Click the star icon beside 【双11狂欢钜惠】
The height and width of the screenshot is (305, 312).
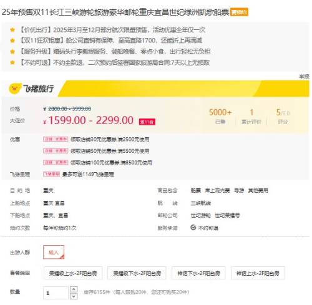[12, 41]
